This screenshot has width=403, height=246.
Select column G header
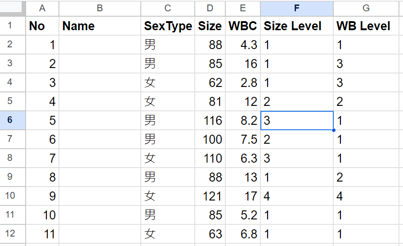click(x=366, y=8)
